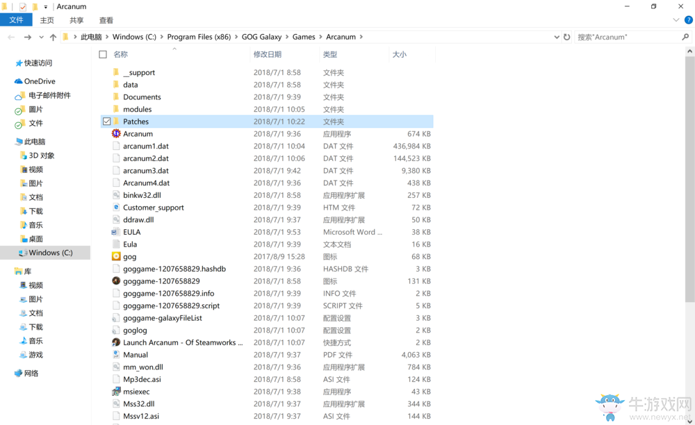The width and height of the screenshot is (695, 425).
Task: Select the Documents folder name
Action: pos(142,97)
